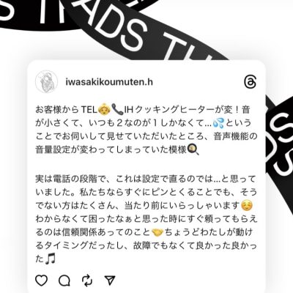
Task: Open the profile avatar of iwasakikoumuten.h
Action: (x=46, y=82)
